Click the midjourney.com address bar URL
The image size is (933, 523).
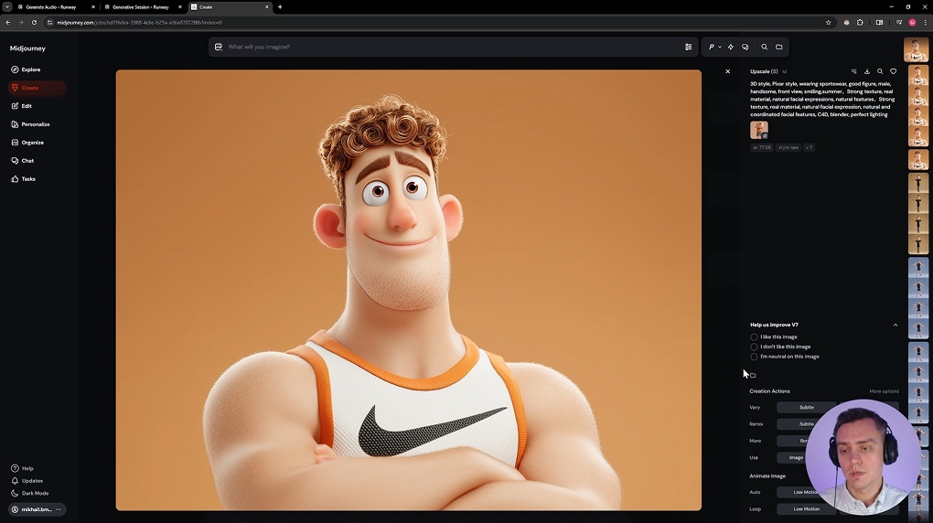139,23
